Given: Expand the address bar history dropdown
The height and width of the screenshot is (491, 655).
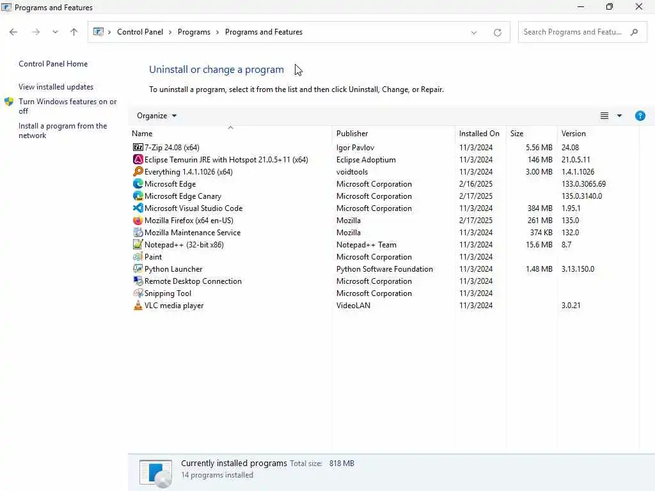Looking at the screenshot, I should [x=474, y=32].
